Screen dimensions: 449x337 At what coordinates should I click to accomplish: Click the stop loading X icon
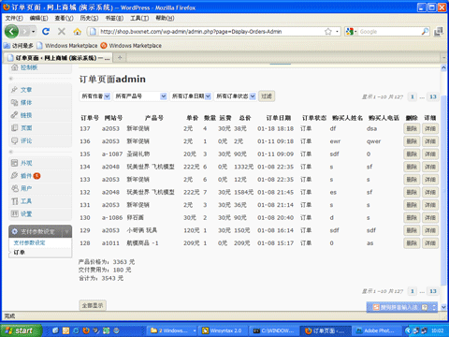pyautogui.click(x=62, y=31)
